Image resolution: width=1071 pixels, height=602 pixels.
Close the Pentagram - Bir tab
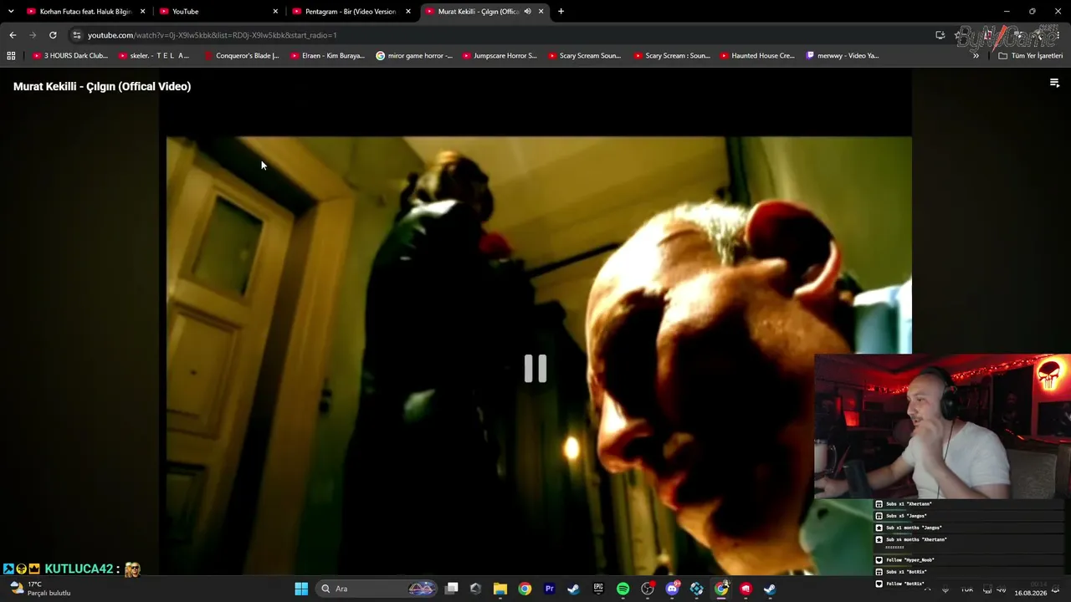coord(408,12)
